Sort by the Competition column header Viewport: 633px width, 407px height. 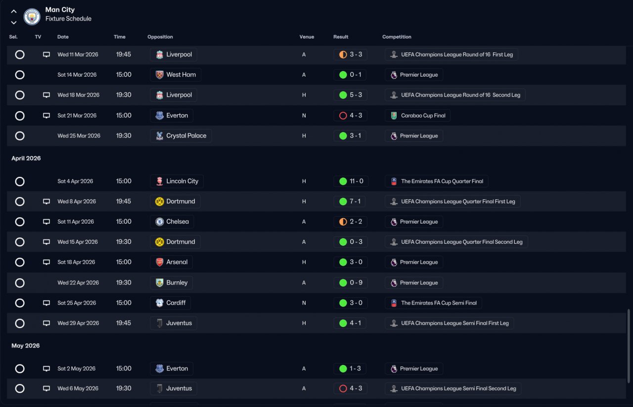click(397, 37)
